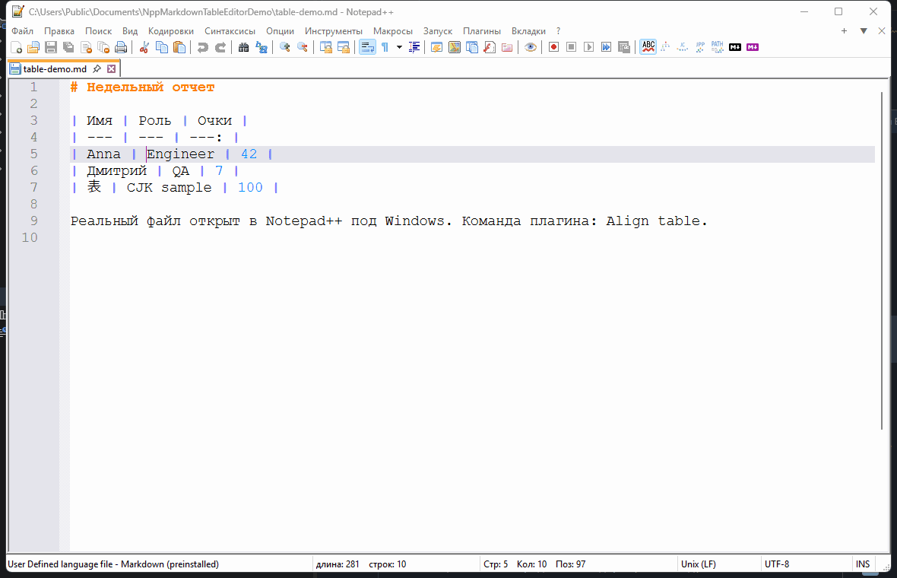Toggle synchronized horizontal scrolling

click(x=344, y=47)
